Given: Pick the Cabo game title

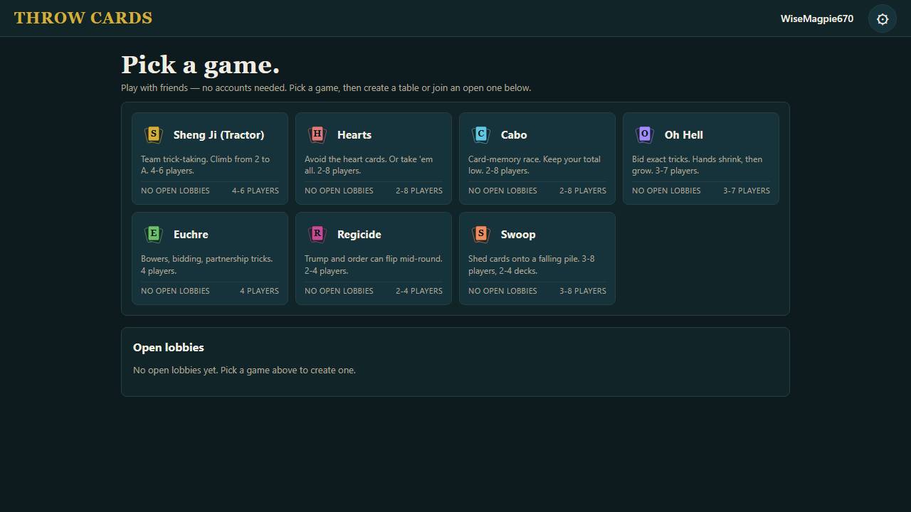Looking at the screenshot, I should pyautogui.click(x=514, y=135).
